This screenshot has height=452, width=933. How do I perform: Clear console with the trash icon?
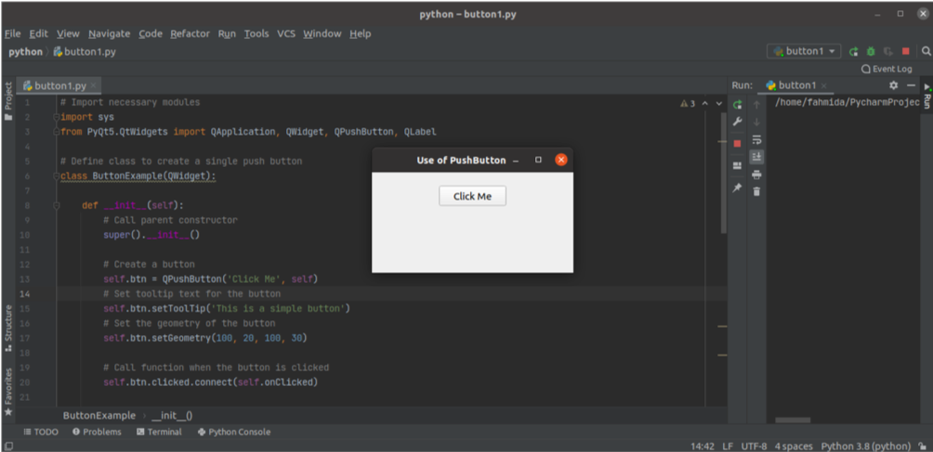756,191
